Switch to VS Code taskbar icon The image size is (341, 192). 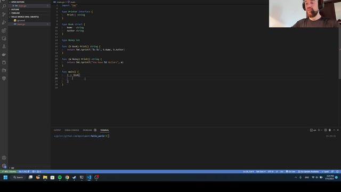click(89, 178)
